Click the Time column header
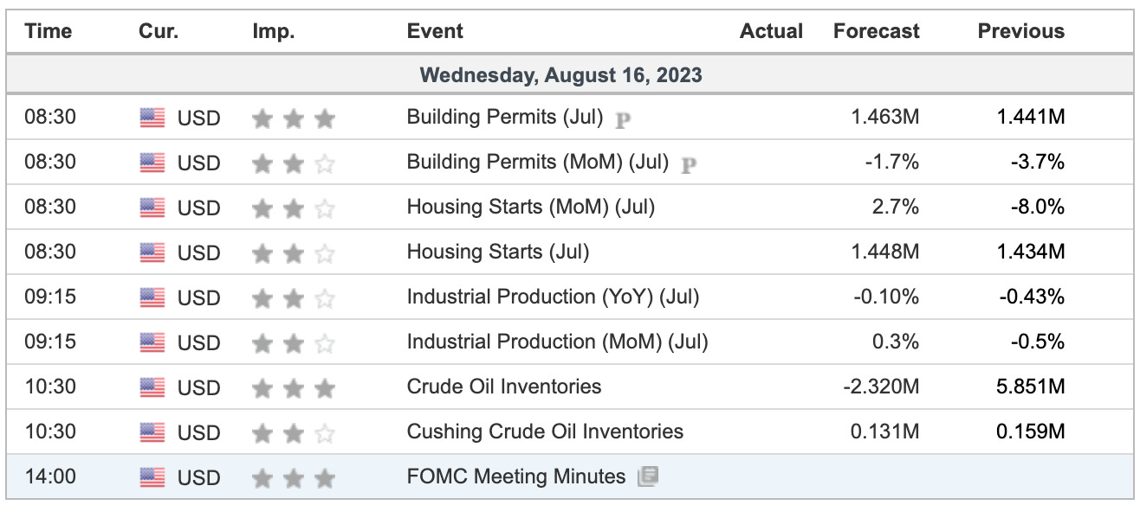 48,31
